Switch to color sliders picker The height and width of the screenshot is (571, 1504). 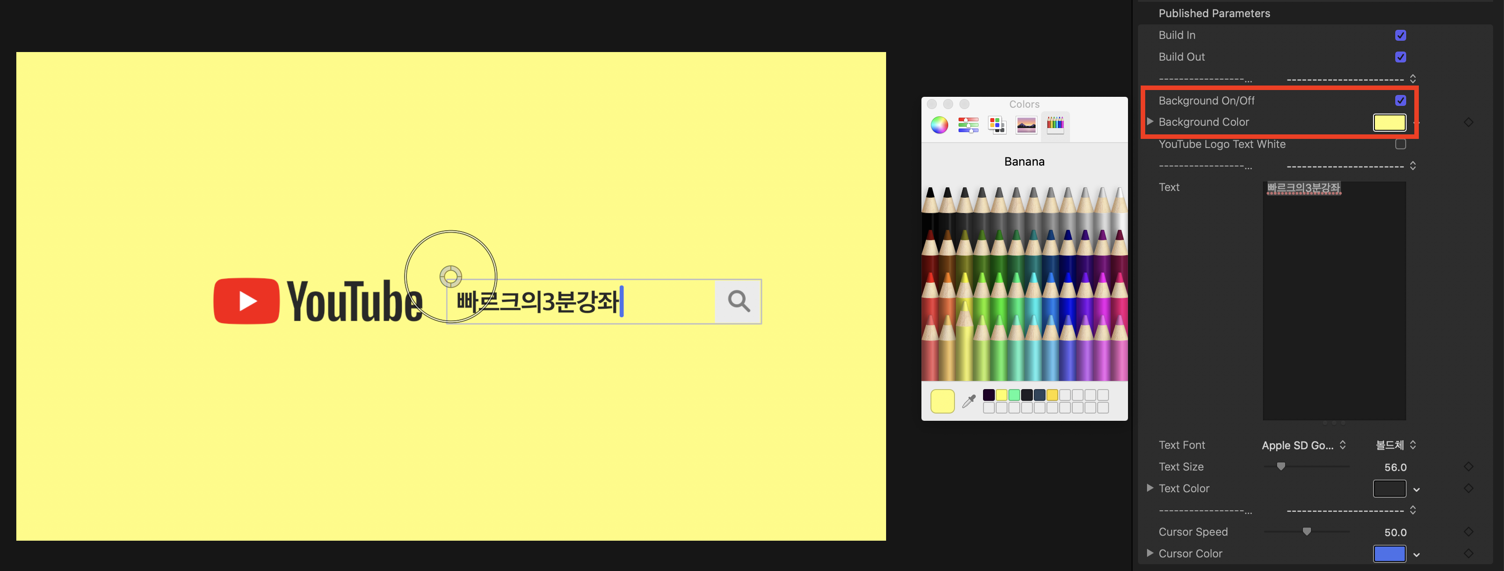968,125
